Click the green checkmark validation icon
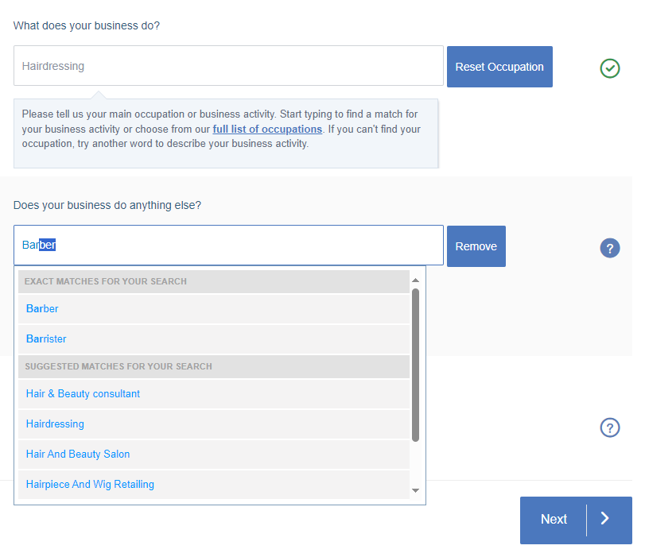The height and width of the screenshot is (557, 645). pos(610,68)
